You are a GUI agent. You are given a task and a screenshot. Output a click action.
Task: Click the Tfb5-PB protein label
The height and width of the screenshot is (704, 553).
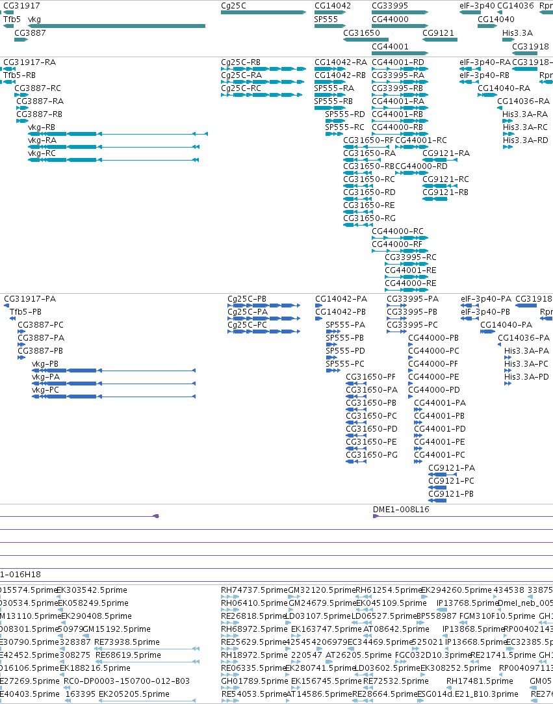click(25, 312)
